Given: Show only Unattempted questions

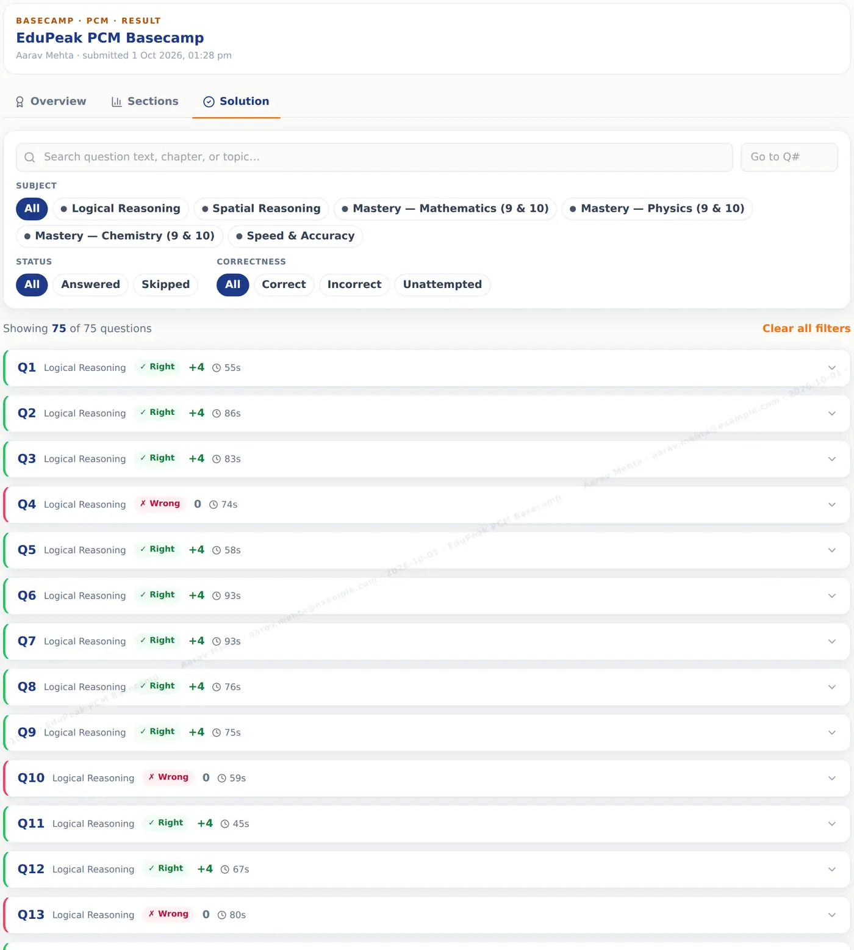Looking at the screenshot, I should (442, 285).
